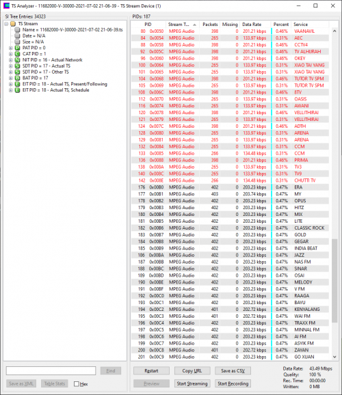Click the PID list scrollbar thumb
Image resolution: width=342 pixels, height=395 pixels.
coord(334,281)
